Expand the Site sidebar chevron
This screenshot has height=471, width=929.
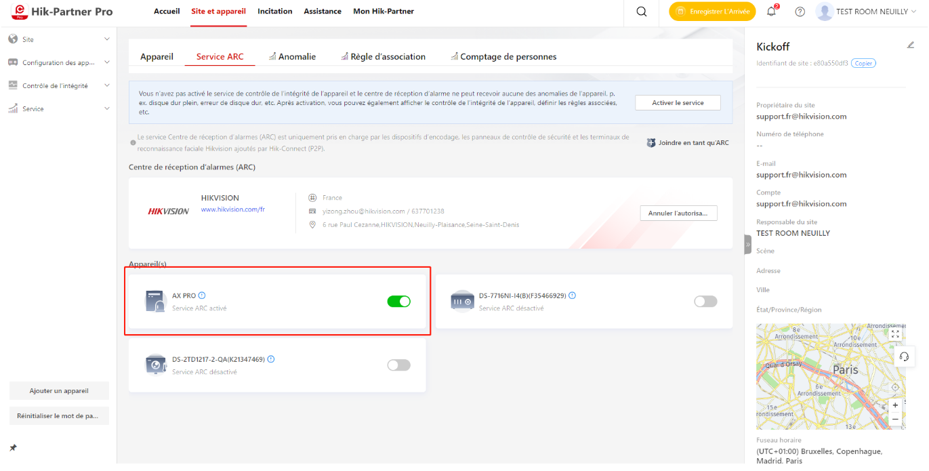coord(106,39)
